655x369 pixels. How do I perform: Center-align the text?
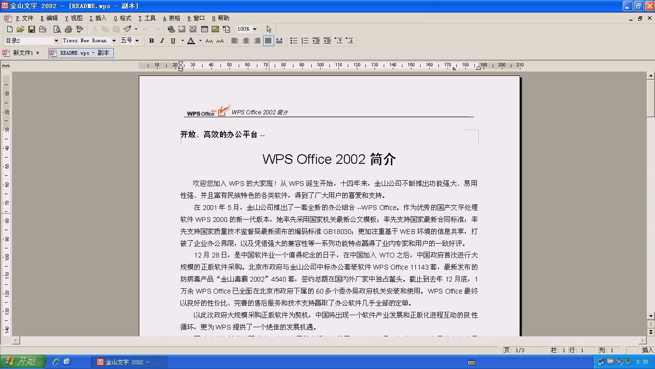pyautogui.click(x=246, y=41)
